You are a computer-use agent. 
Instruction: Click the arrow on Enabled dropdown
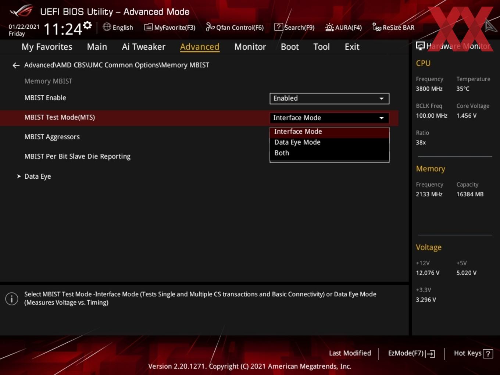[382, 99]
